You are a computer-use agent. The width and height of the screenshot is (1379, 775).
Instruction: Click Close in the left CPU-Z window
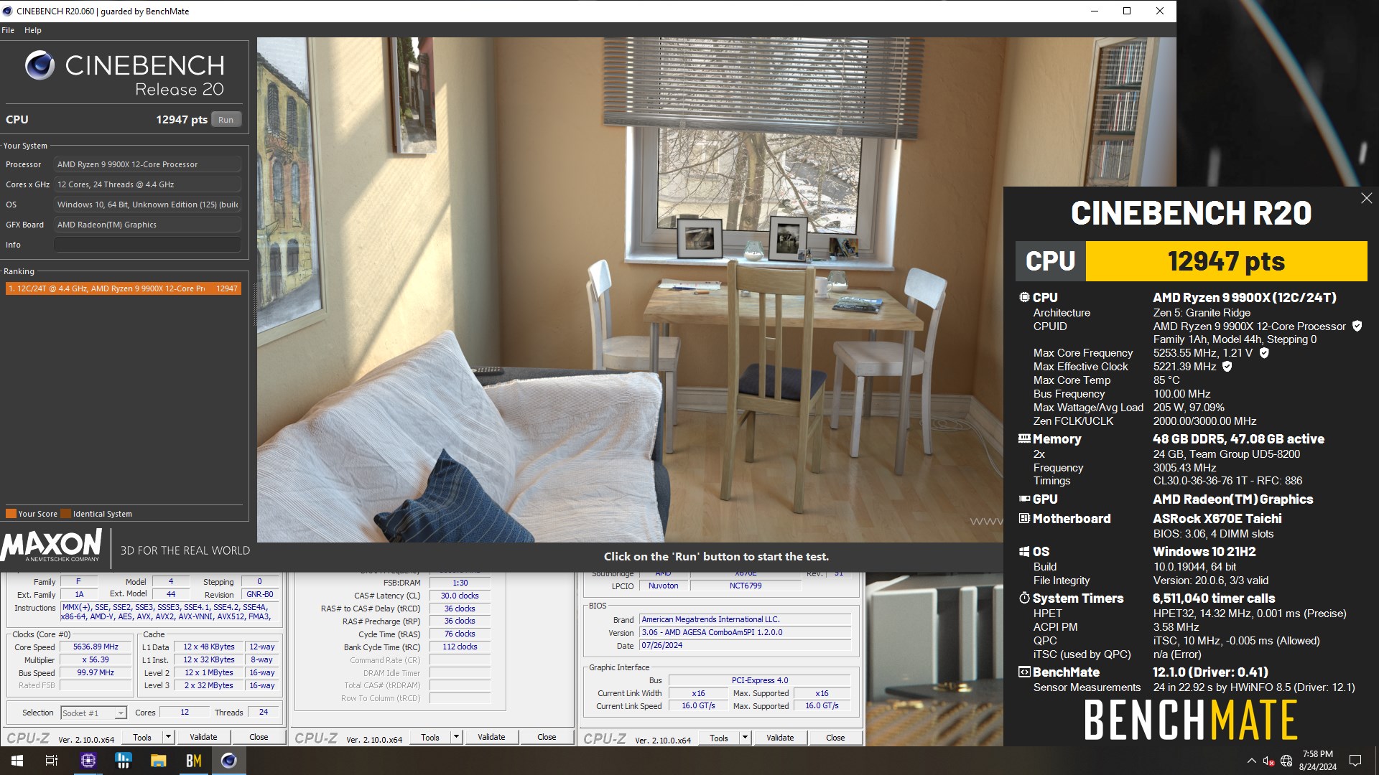[259, 737]
